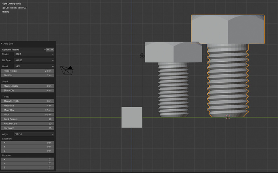Click the Pitch value field
Viewport: 278px width, 173px height.
pos(27,115)
